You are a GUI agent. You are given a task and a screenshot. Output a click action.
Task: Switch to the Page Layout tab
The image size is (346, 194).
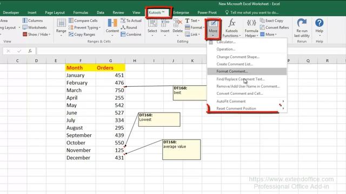(x=55, y=12)
